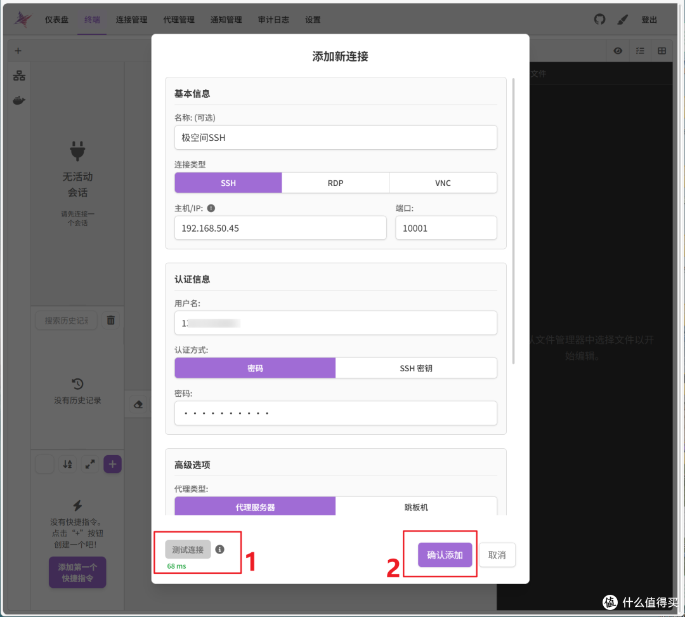Select RDP connection type
The width and height of the screenshot is (685, 617).
point(336,183)
